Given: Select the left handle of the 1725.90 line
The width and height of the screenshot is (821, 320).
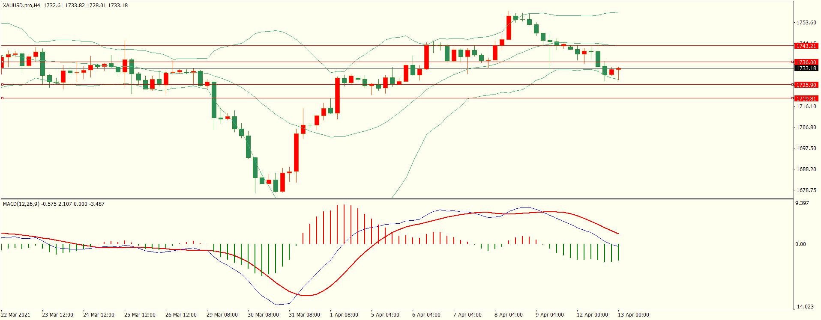Looking at the screenshot, I should click(x=2, y=85).
